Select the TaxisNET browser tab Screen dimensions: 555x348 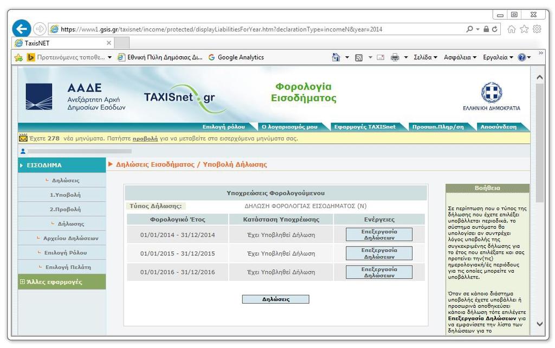tap(63, 43)
